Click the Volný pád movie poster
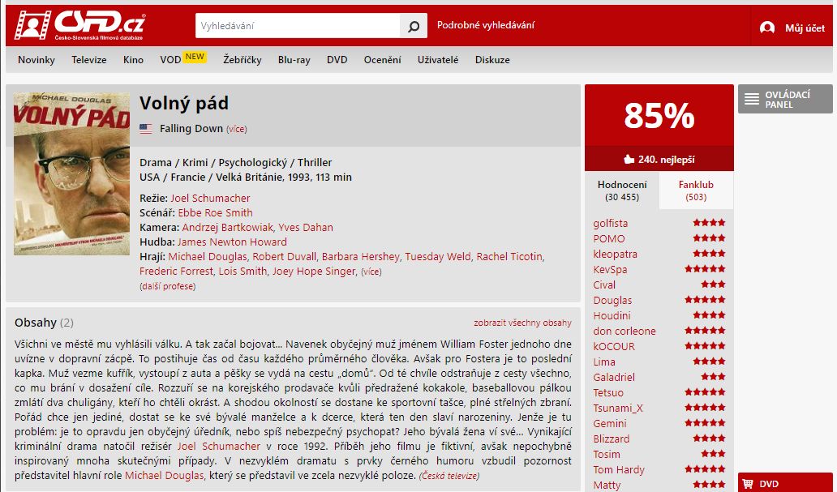The width and height of the screenshot is (837, 492). [x=71, y=174]
